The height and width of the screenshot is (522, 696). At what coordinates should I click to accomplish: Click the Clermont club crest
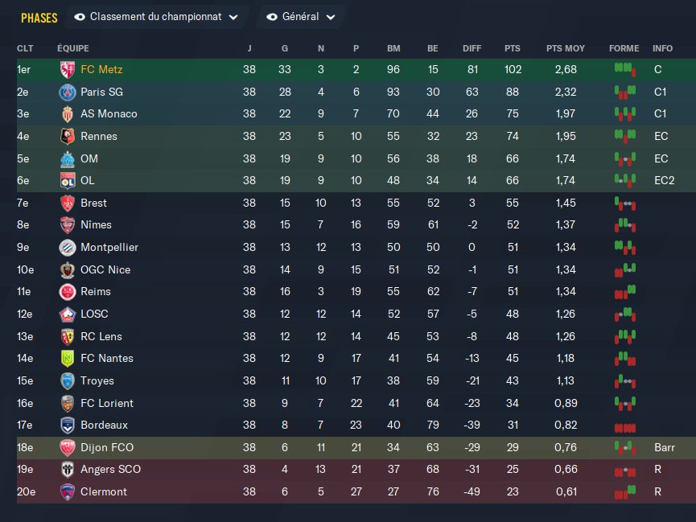point(67,492)
